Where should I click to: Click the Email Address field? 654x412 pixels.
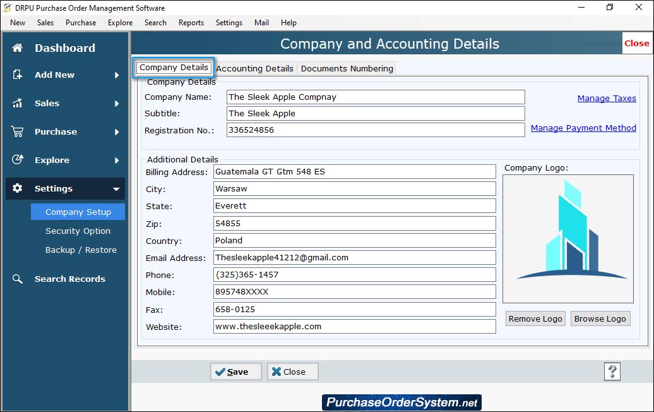355,258
